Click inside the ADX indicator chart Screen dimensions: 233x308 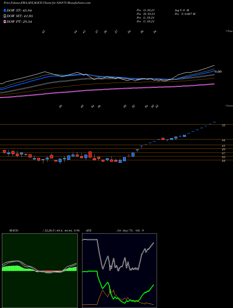(x=119, y=271)
